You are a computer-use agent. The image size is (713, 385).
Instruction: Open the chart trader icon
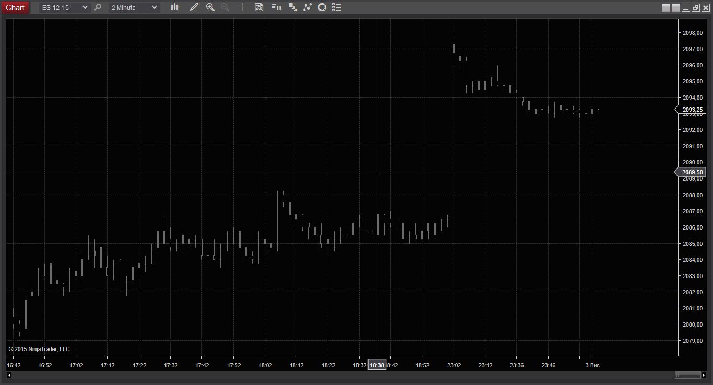277,7
